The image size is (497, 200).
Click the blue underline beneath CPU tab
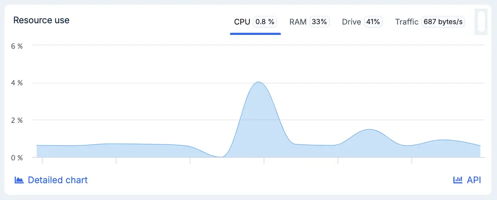tap(255, 34)
